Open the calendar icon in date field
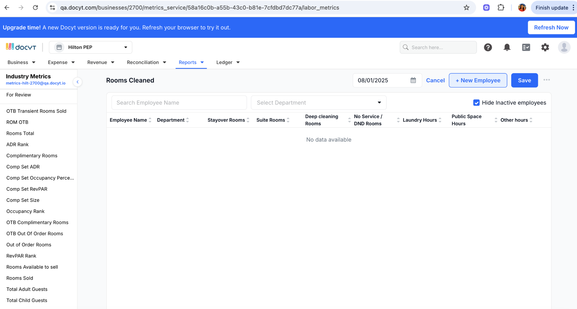The image size is (577, 309). click(x=413, y=80)
